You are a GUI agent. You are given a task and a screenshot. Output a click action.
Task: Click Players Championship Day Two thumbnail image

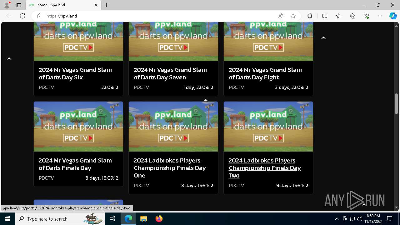coord(268,127)
